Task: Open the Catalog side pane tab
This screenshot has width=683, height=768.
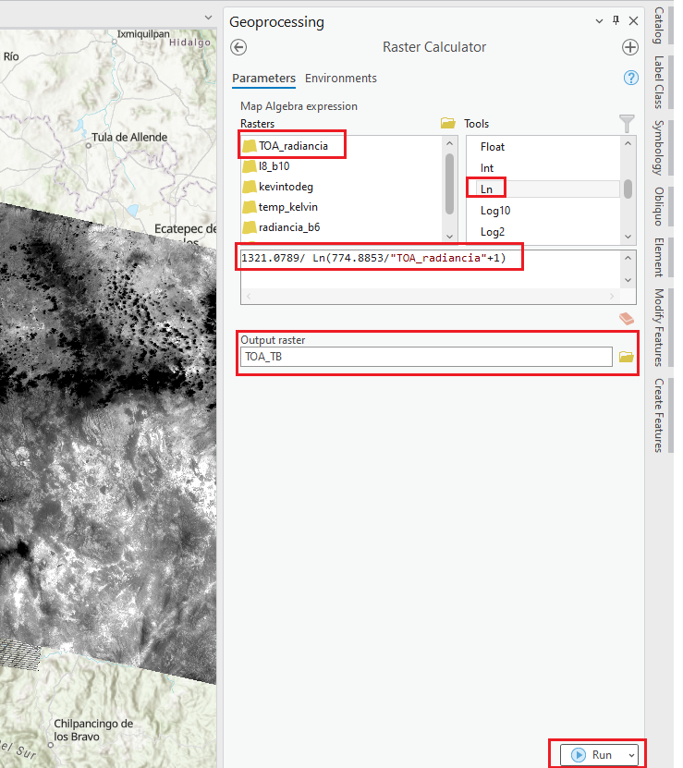Action: [658, 26]
